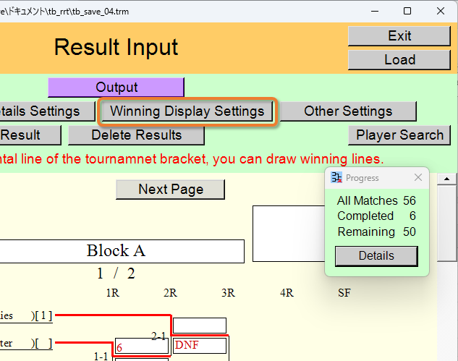Screen dimensions: 458x361
Task: Click the Result Input heading
Action: click(116, 47)
